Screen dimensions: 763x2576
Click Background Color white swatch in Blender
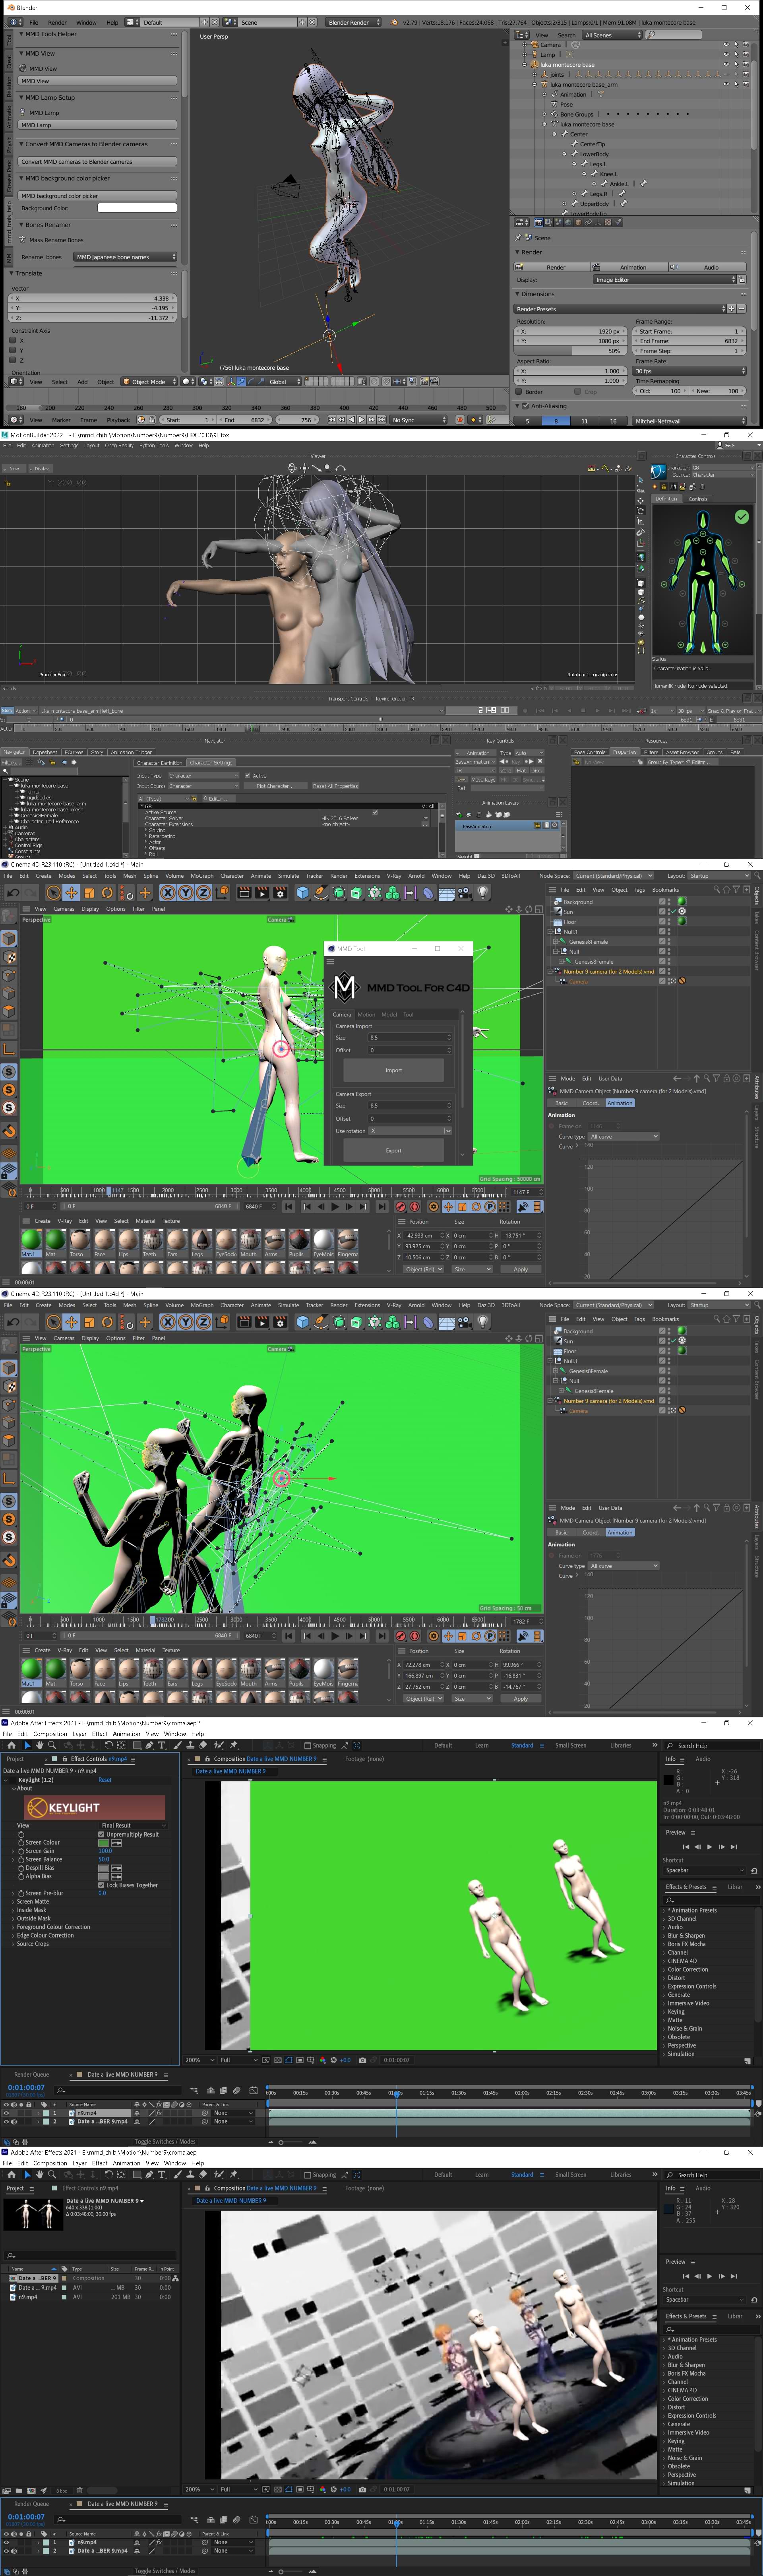tap(137, 208)
